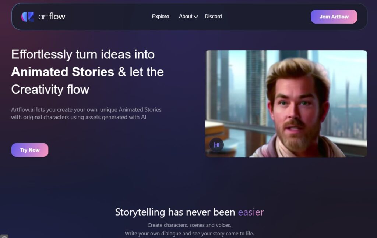
Task: Open the Explore page
Action: coord(161,16)
